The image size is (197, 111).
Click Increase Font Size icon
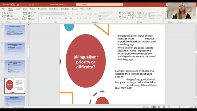click(x=66, y=14)
